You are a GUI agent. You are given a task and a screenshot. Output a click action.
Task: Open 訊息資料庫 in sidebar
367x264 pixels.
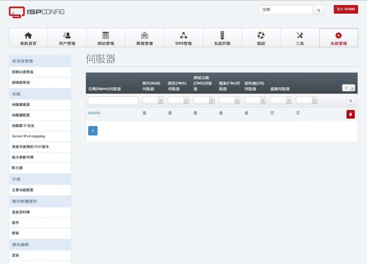pyautogui.click(x=40, y=212)
